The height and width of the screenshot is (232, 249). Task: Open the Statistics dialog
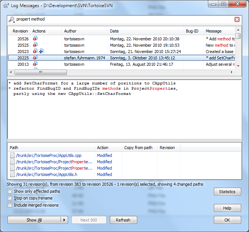click(x=227, y=192)
